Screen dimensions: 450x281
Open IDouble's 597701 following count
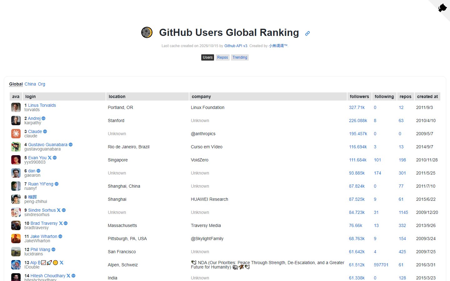pyautogui.click(x=381, y=265)
